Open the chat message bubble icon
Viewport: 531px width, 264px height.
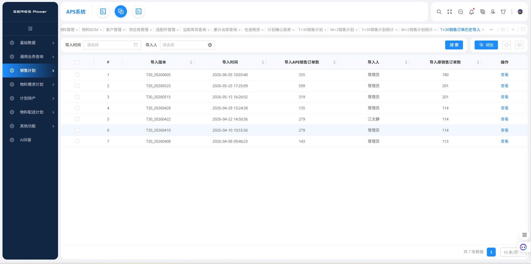460,12
